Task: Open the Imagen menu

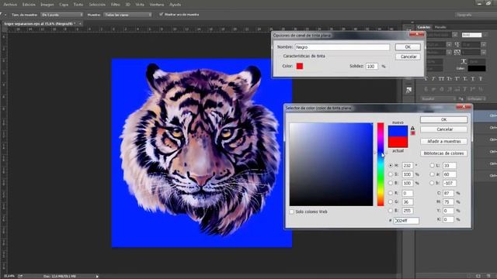Action: (47, 5)
